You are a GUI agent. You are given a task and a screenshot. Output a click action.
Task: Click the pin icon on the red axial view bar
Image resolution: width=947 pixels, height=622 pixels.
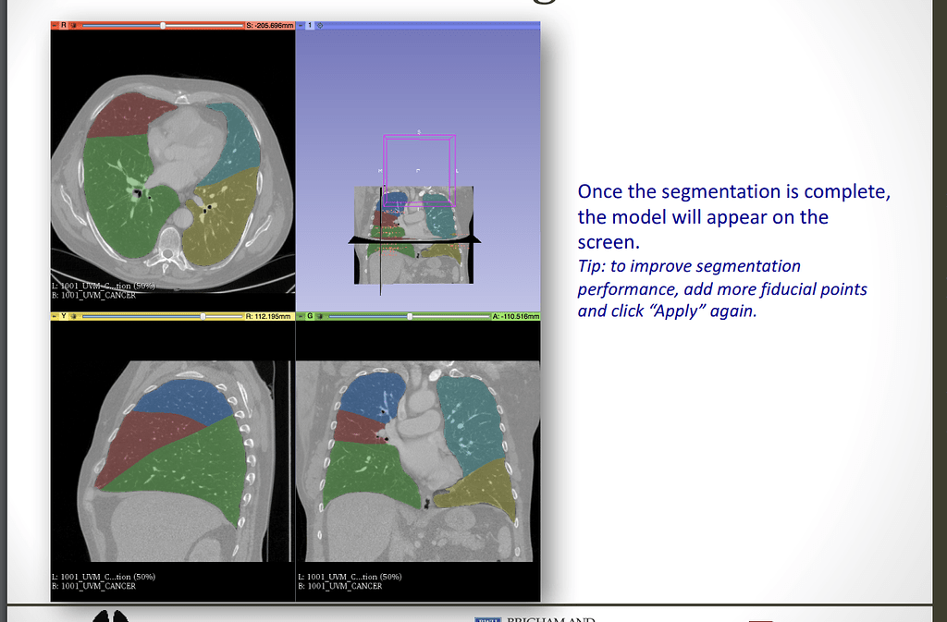(53, 27)
